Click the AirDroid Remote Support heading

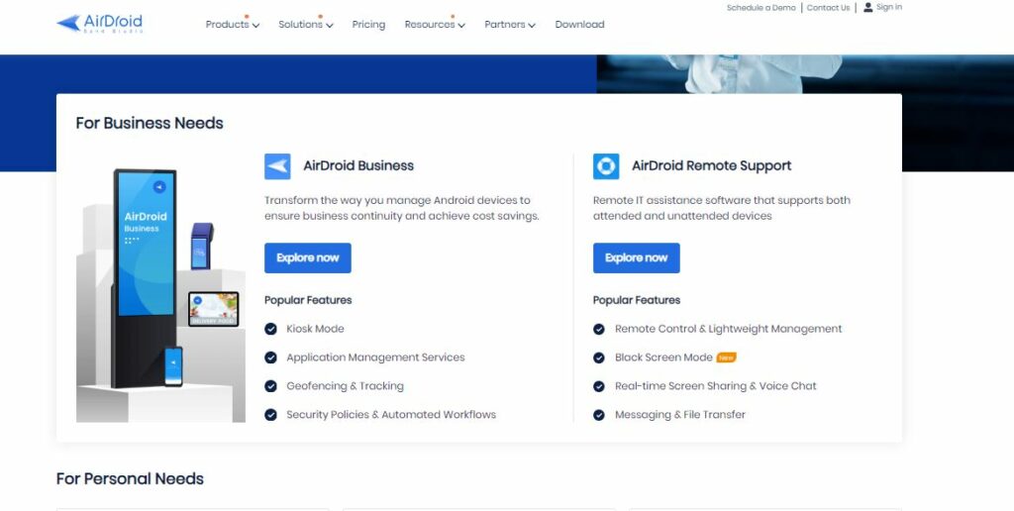tap(711, 165)
